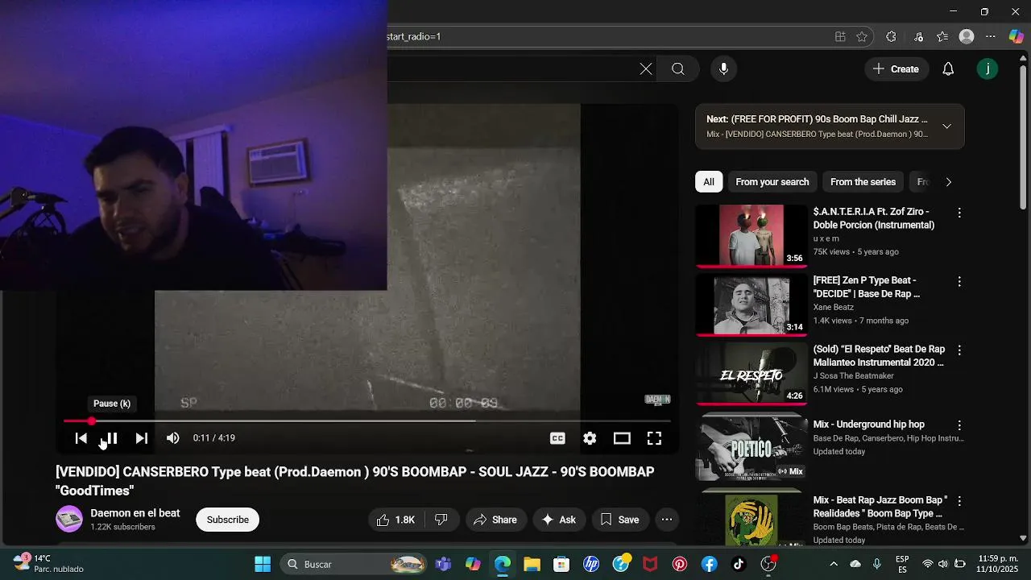Open Microsoft Teams from taskbar
The image size is (1031, 580).
point(443,564)
